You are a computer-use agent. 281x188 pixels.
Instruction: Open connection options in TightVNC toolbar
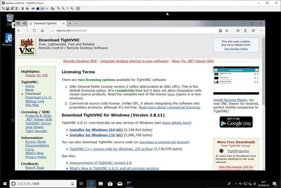12,8
